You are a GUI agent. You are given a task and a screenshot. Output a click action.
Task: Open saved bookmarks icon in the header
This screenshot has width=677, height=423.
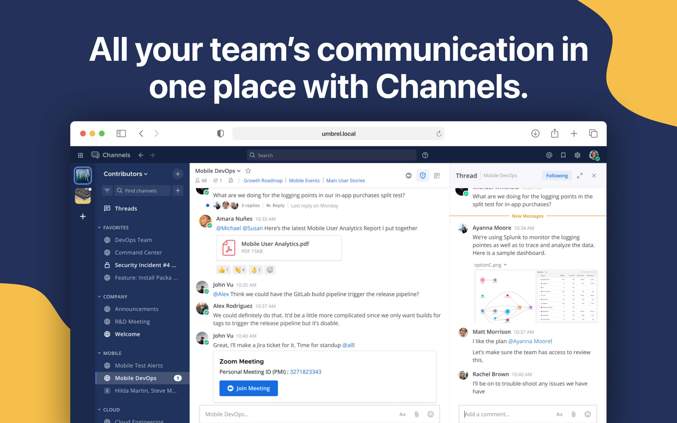click(x=563, y=155)
